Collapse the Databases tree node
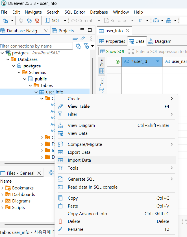Viewport: 187px width, 237px height. tap(8, 59)
